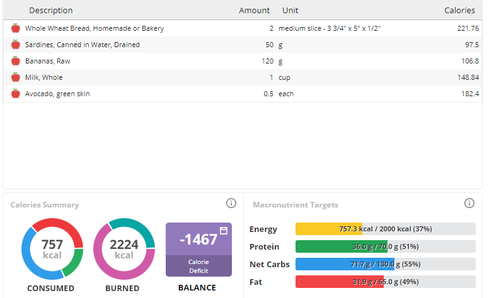Click the BURNED label
Image resolution: width=494 pixels, height=298 pixels.
point(122,288)
